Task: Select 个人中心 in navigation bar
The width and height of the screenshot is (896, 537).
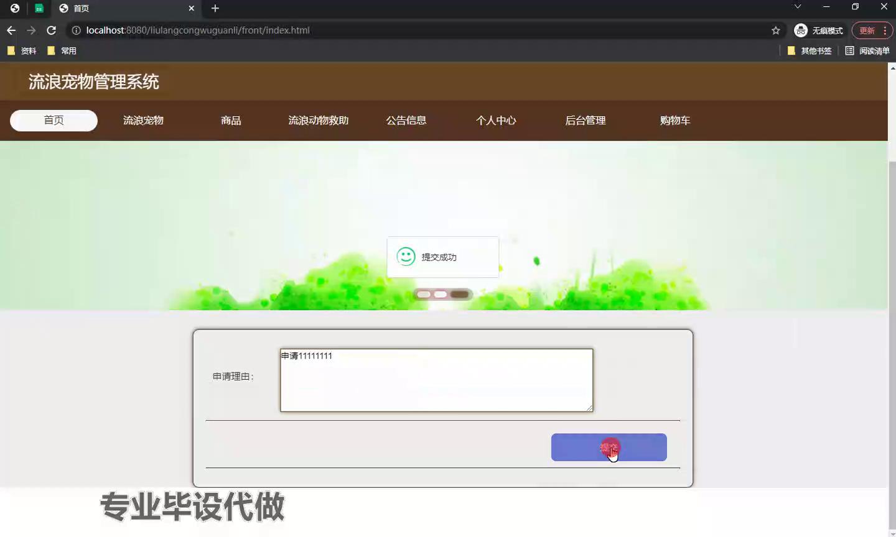Action: (496, 121)
